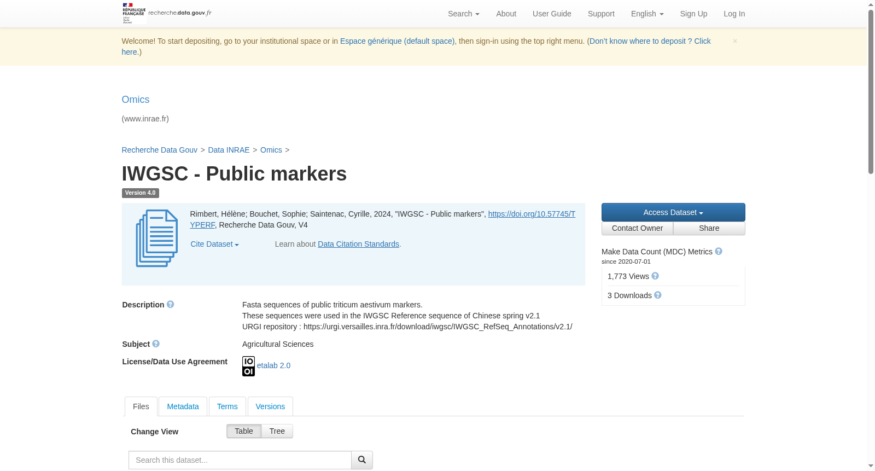Image resolution: width=875 pixels, height=471 pixels.
Task: Click the (www.inrae.fr) text
Action: point(145,119)
